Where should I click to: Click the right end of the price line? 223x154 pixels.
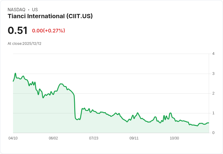208,123
